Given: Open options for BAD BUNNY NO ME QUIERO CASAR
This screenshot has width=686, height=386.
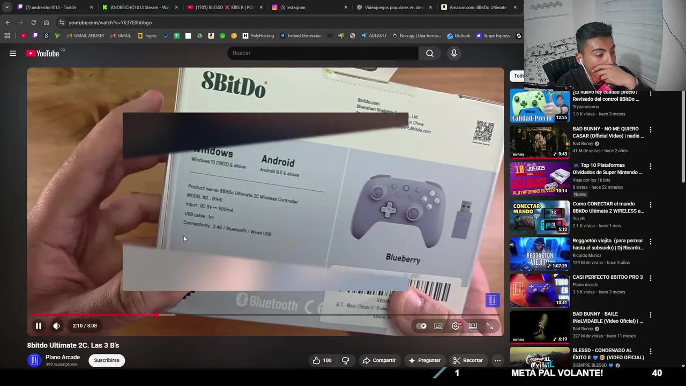Looking at the screenshot, I should tap(651, 130).
